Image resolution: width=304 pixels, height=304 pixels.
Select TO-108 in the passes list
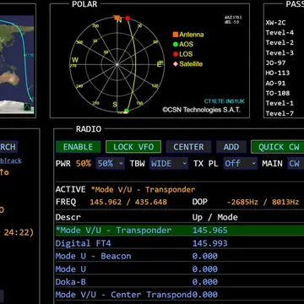click(278, 93)
